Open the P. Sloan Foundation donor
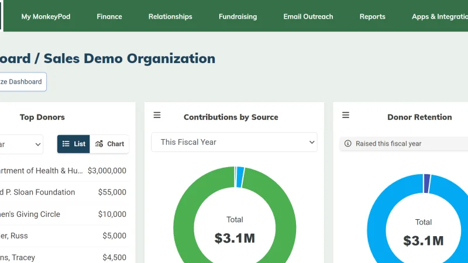 click(x=37, y=192)
